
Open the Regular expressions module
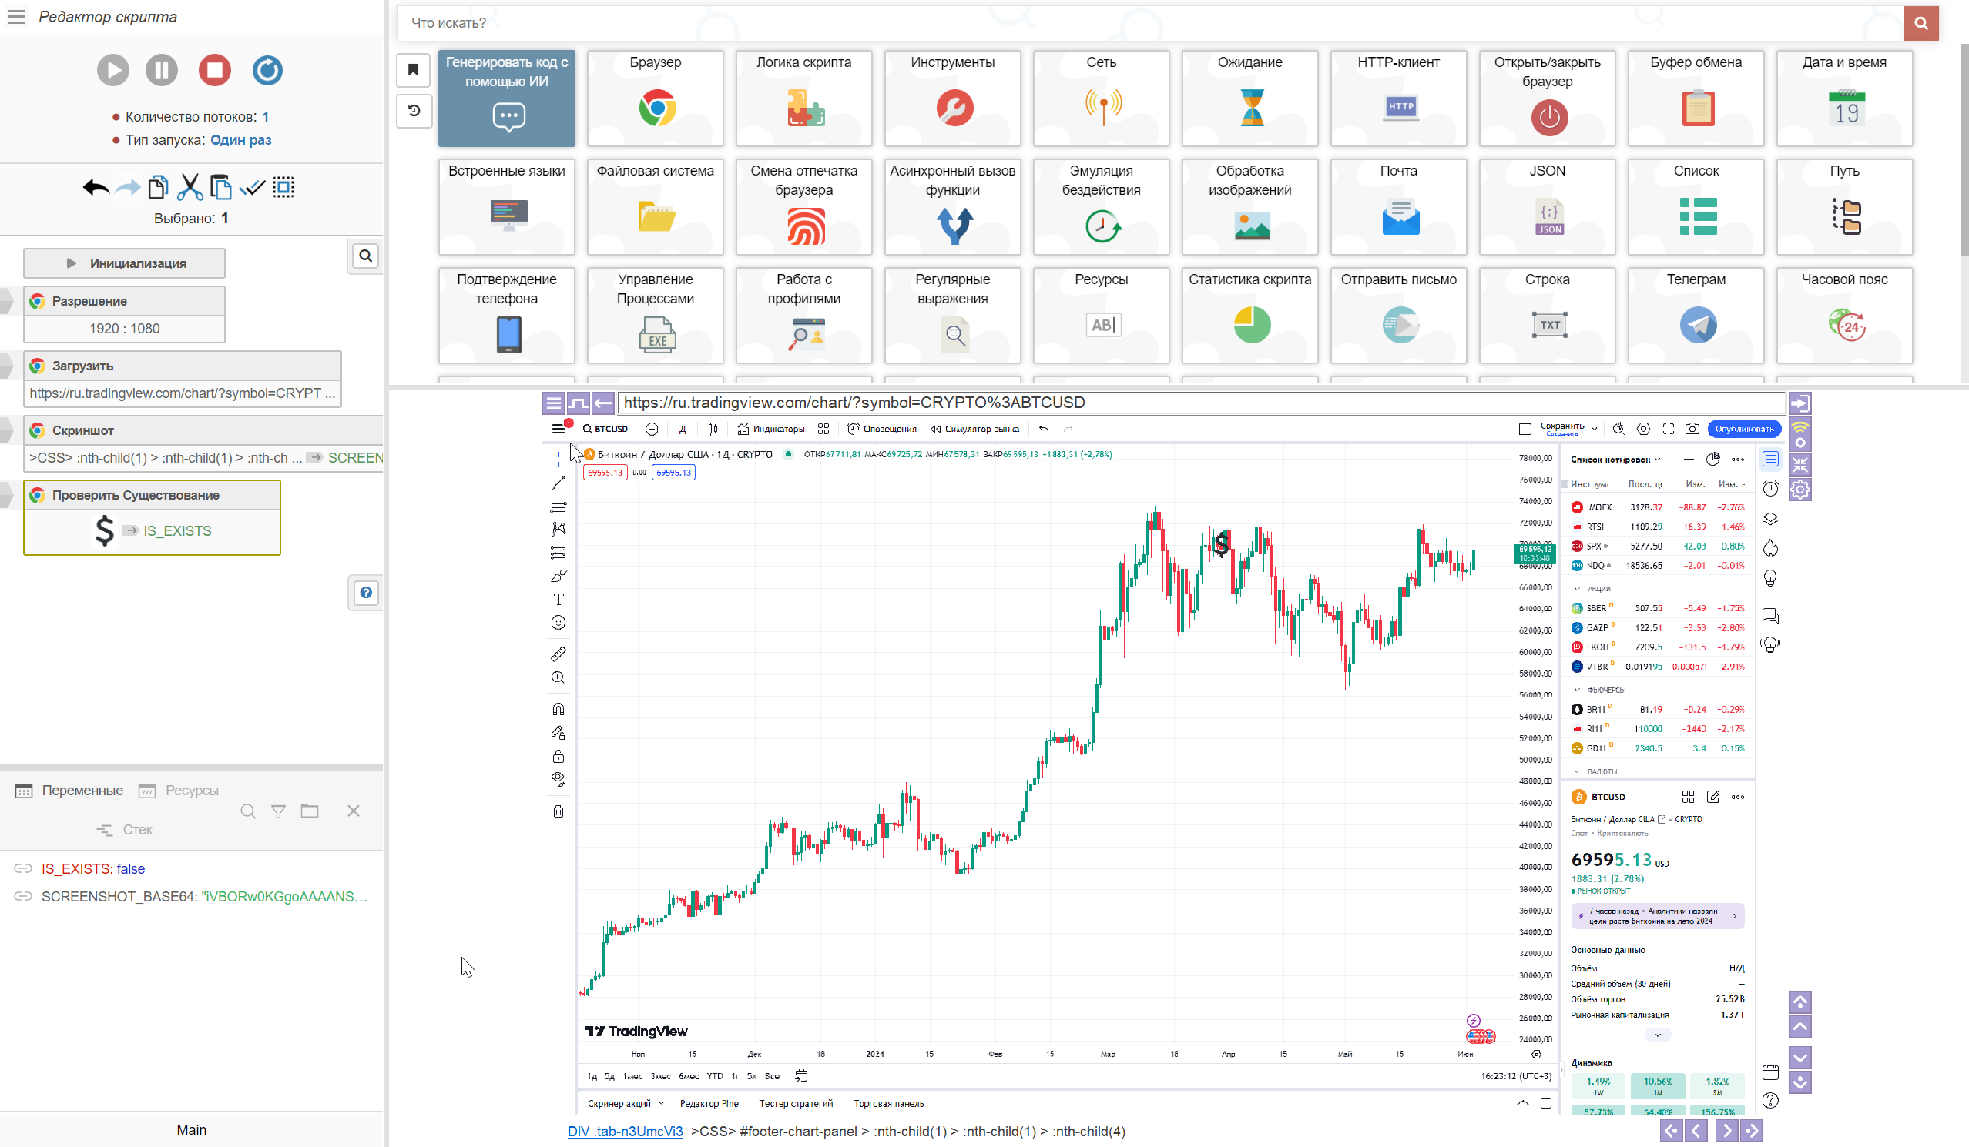pos(951,315)
